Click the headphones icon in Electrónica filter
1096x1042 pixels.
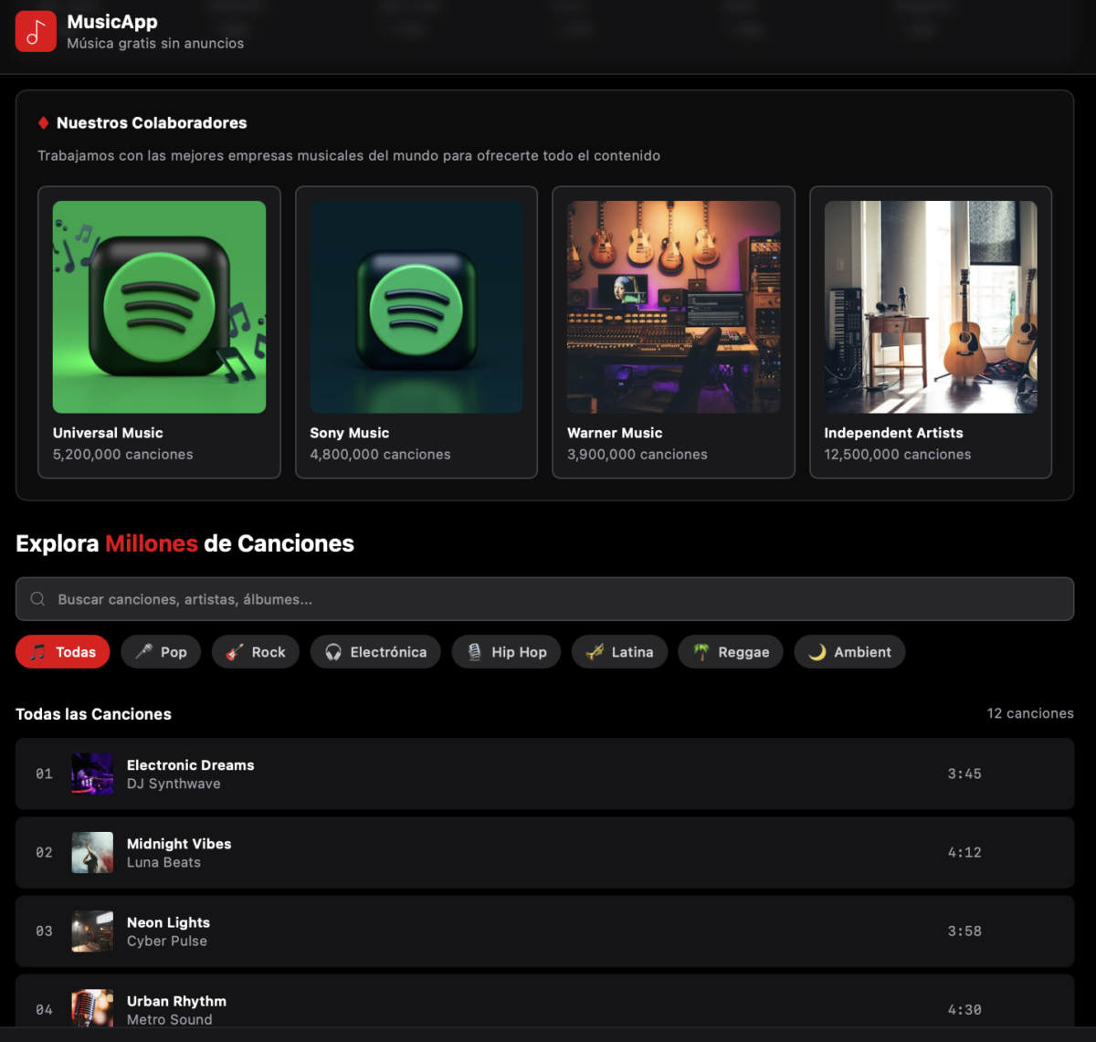coord(333,652)
